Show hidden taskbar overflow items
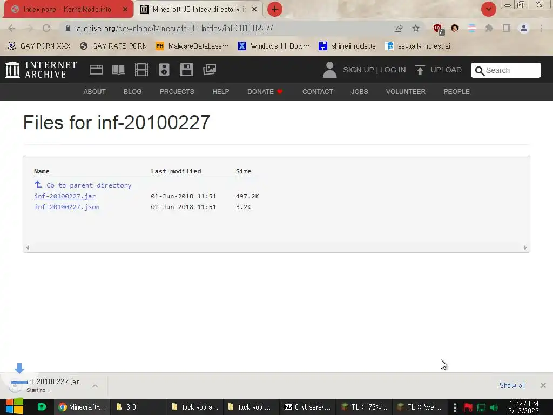 tap(455, 407)
